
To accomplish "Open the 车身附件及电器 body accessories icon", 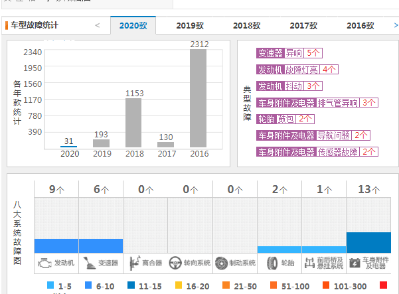I will 355,263.
